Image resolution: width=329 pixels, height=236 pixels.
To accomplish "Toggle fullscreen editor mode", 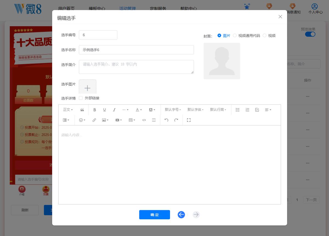I will 189,120.
